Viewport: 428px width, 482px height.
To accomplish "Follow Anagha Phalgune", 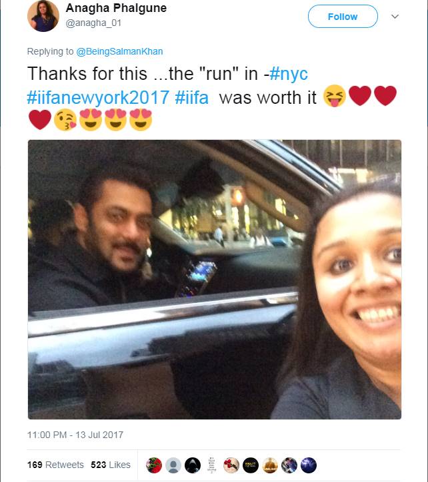I will (x=343, y=17).
